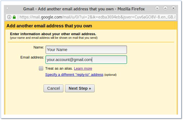
Task: Click the Firefox window title bar text
Action: click(84, 9)
